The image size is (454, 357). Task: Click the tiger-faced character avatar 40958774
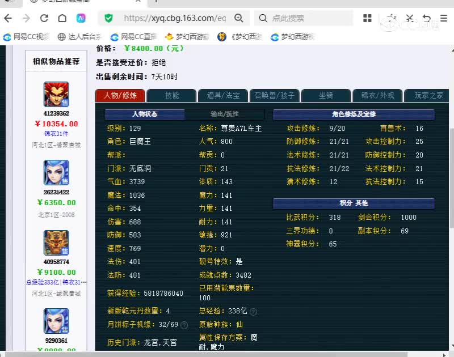coord(56,243)
